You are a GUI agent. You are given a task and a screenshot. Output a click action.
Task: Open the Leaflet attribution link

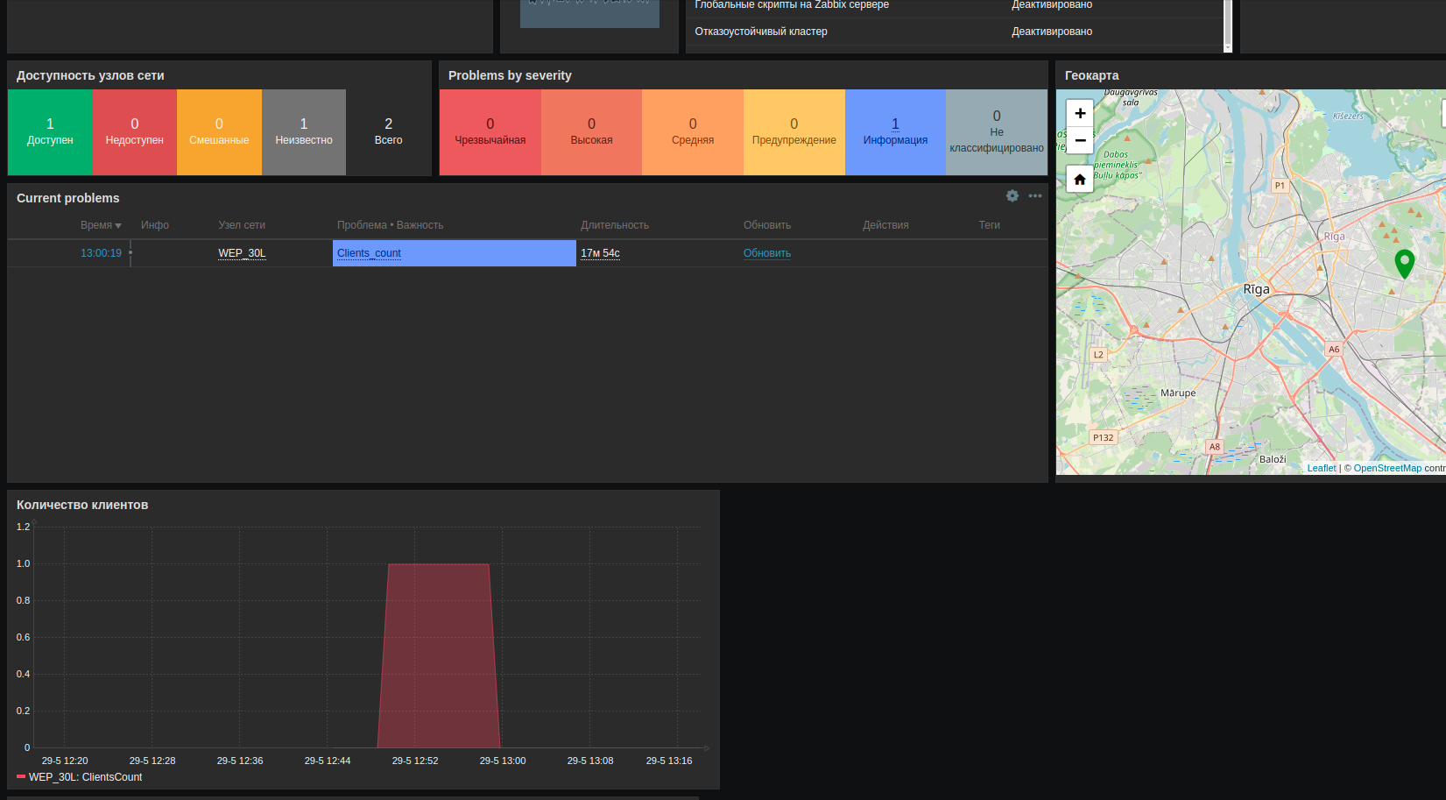tap(1321, 468)
